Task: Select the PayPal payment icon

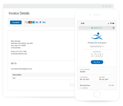Action: tap(40, 22)
